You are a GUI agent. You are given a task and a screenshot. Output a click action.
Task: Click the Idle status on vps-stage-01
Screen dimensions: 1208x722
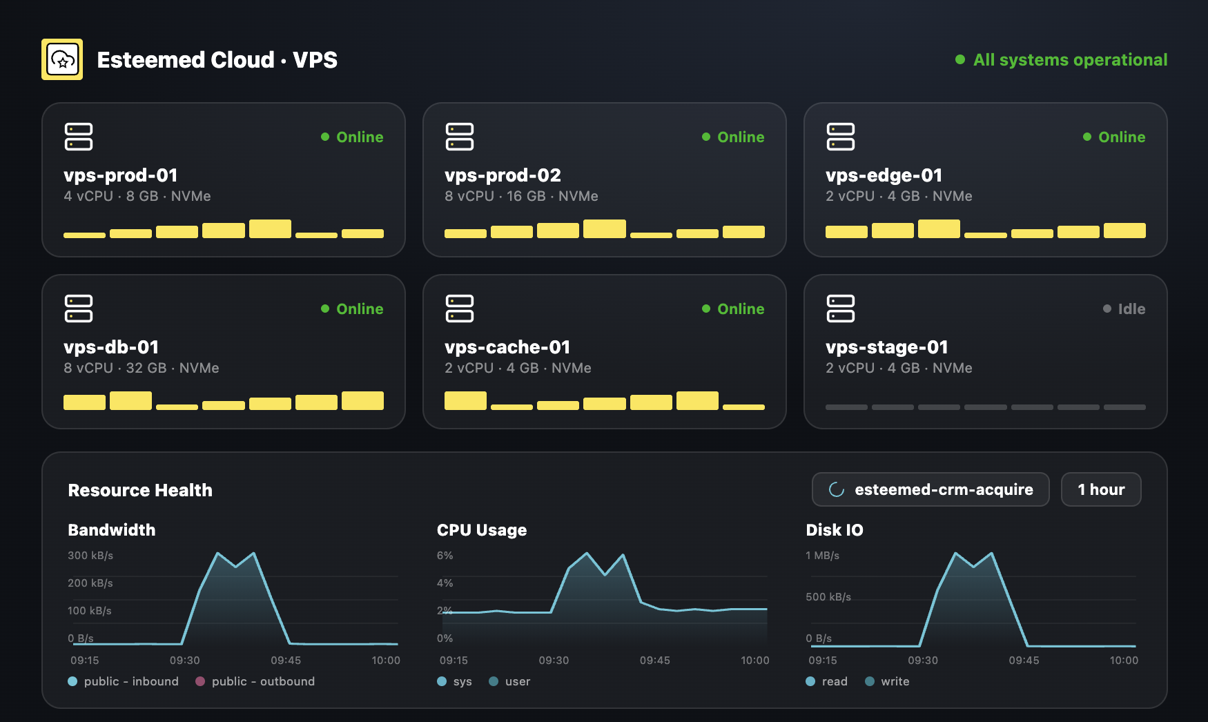(x=1124, y=309)
